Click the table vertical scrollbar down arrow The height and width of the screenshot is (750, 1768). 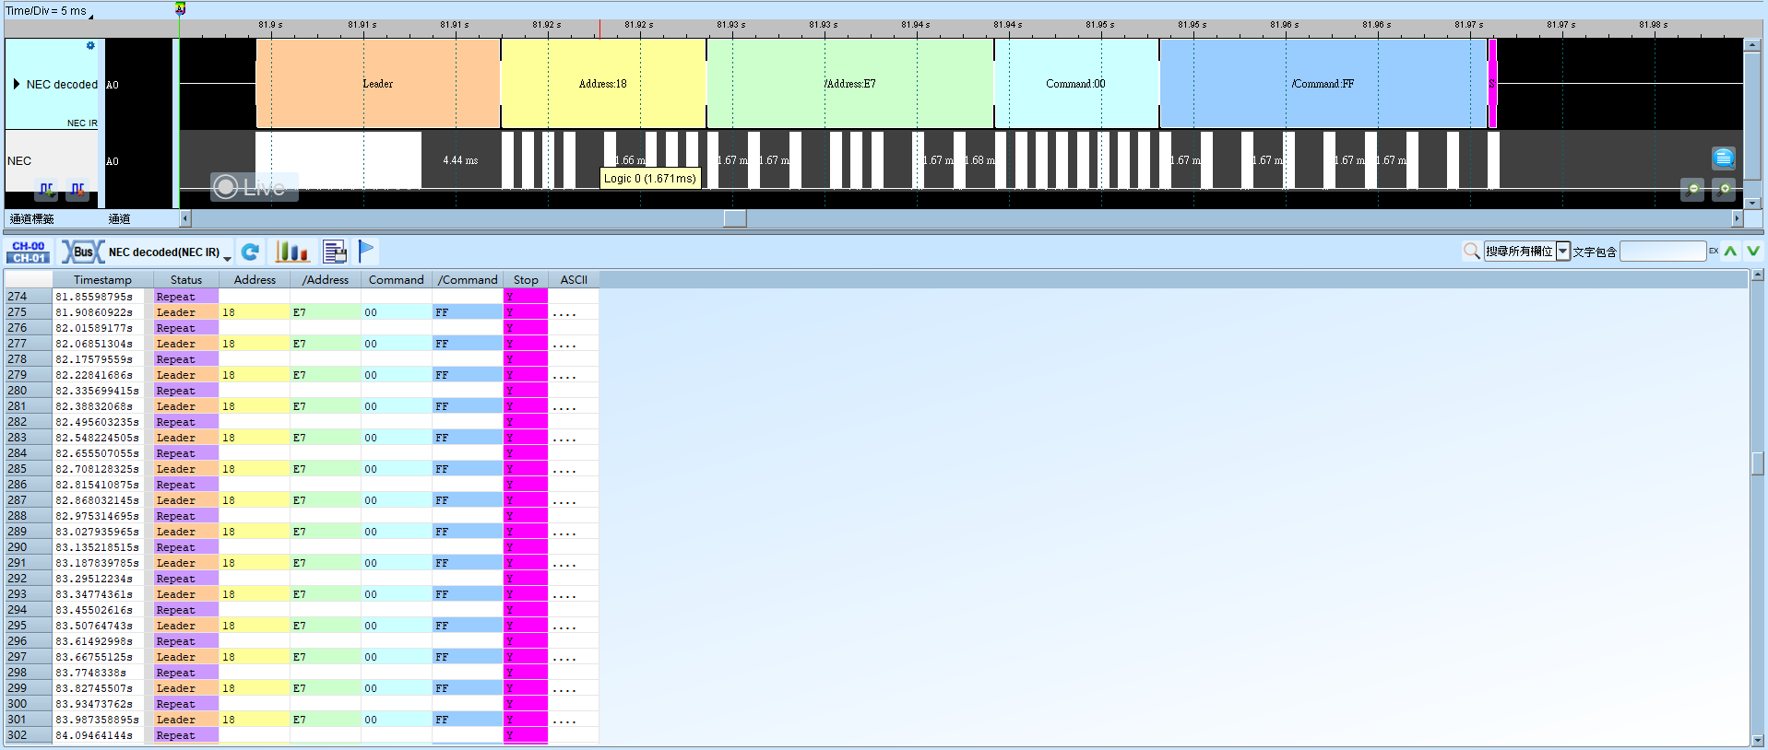click(1758, 740)
